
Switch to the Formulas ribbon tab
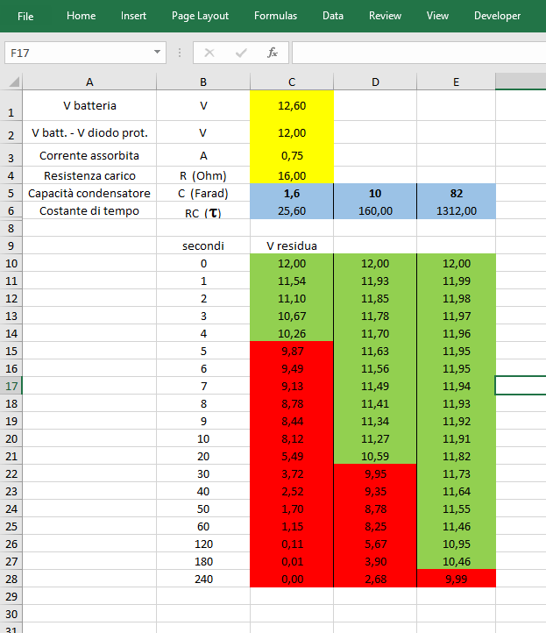pyautogui.click(x=275, y=16)
